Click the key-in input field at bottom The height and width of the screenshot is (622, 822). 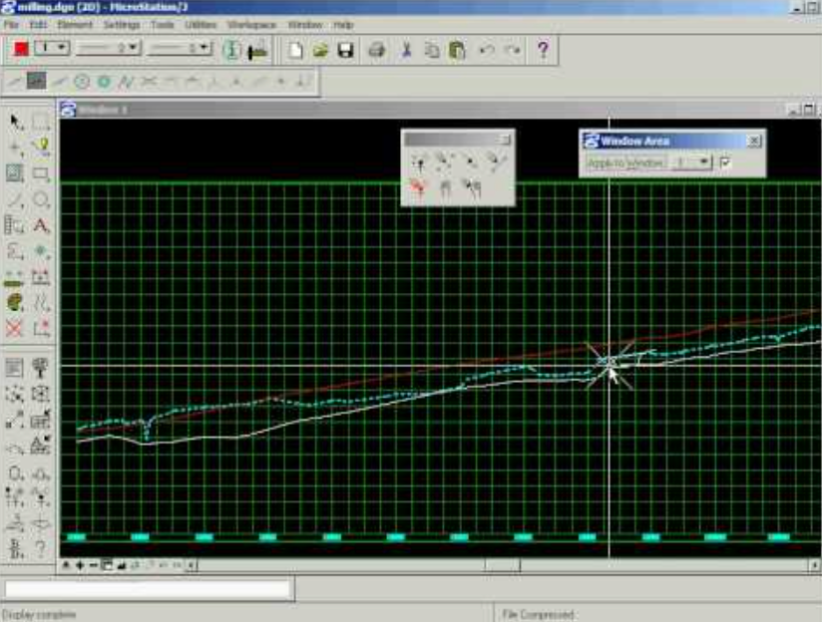coord(148,589)
